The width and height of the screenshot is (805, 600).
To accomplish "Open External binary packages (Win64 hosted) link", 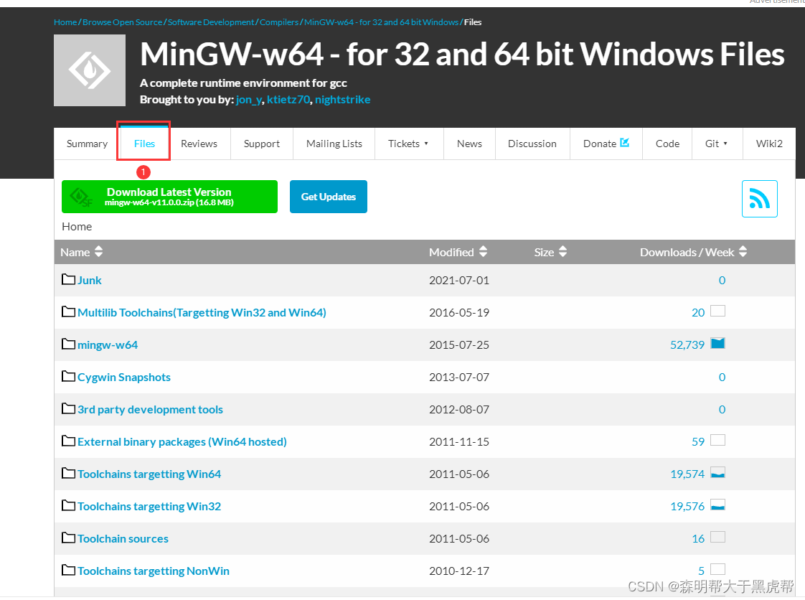I will pyautogui.click(x=182, y=442).
